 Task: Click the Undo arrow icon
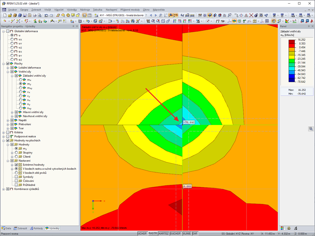coord(46,15)
